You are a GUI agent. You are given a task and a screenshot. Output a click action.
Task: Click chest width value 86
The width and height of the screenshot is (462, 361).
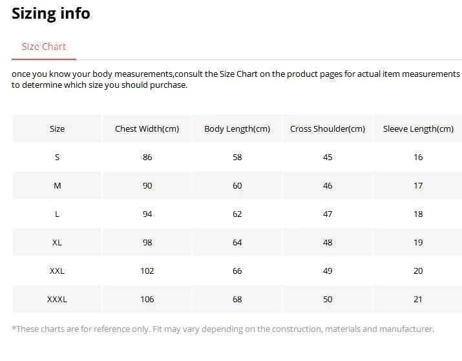click(x=147, y=157)
